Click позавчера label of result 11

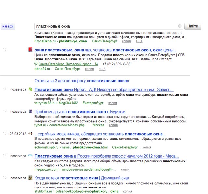18,89
